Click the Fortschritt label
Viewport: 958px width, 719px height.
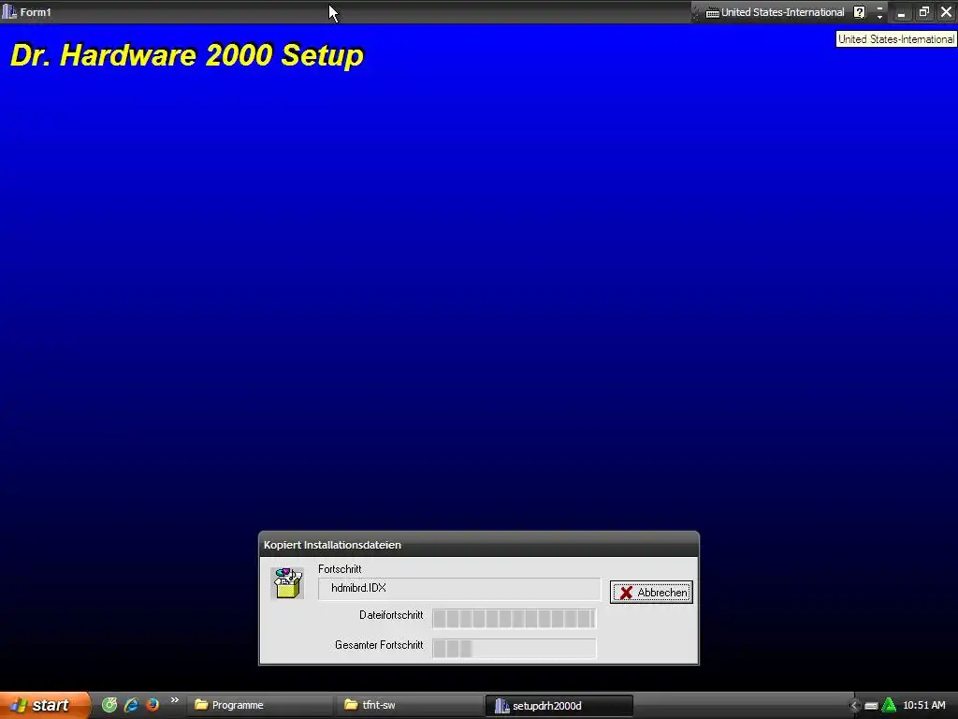coord(340,568)
